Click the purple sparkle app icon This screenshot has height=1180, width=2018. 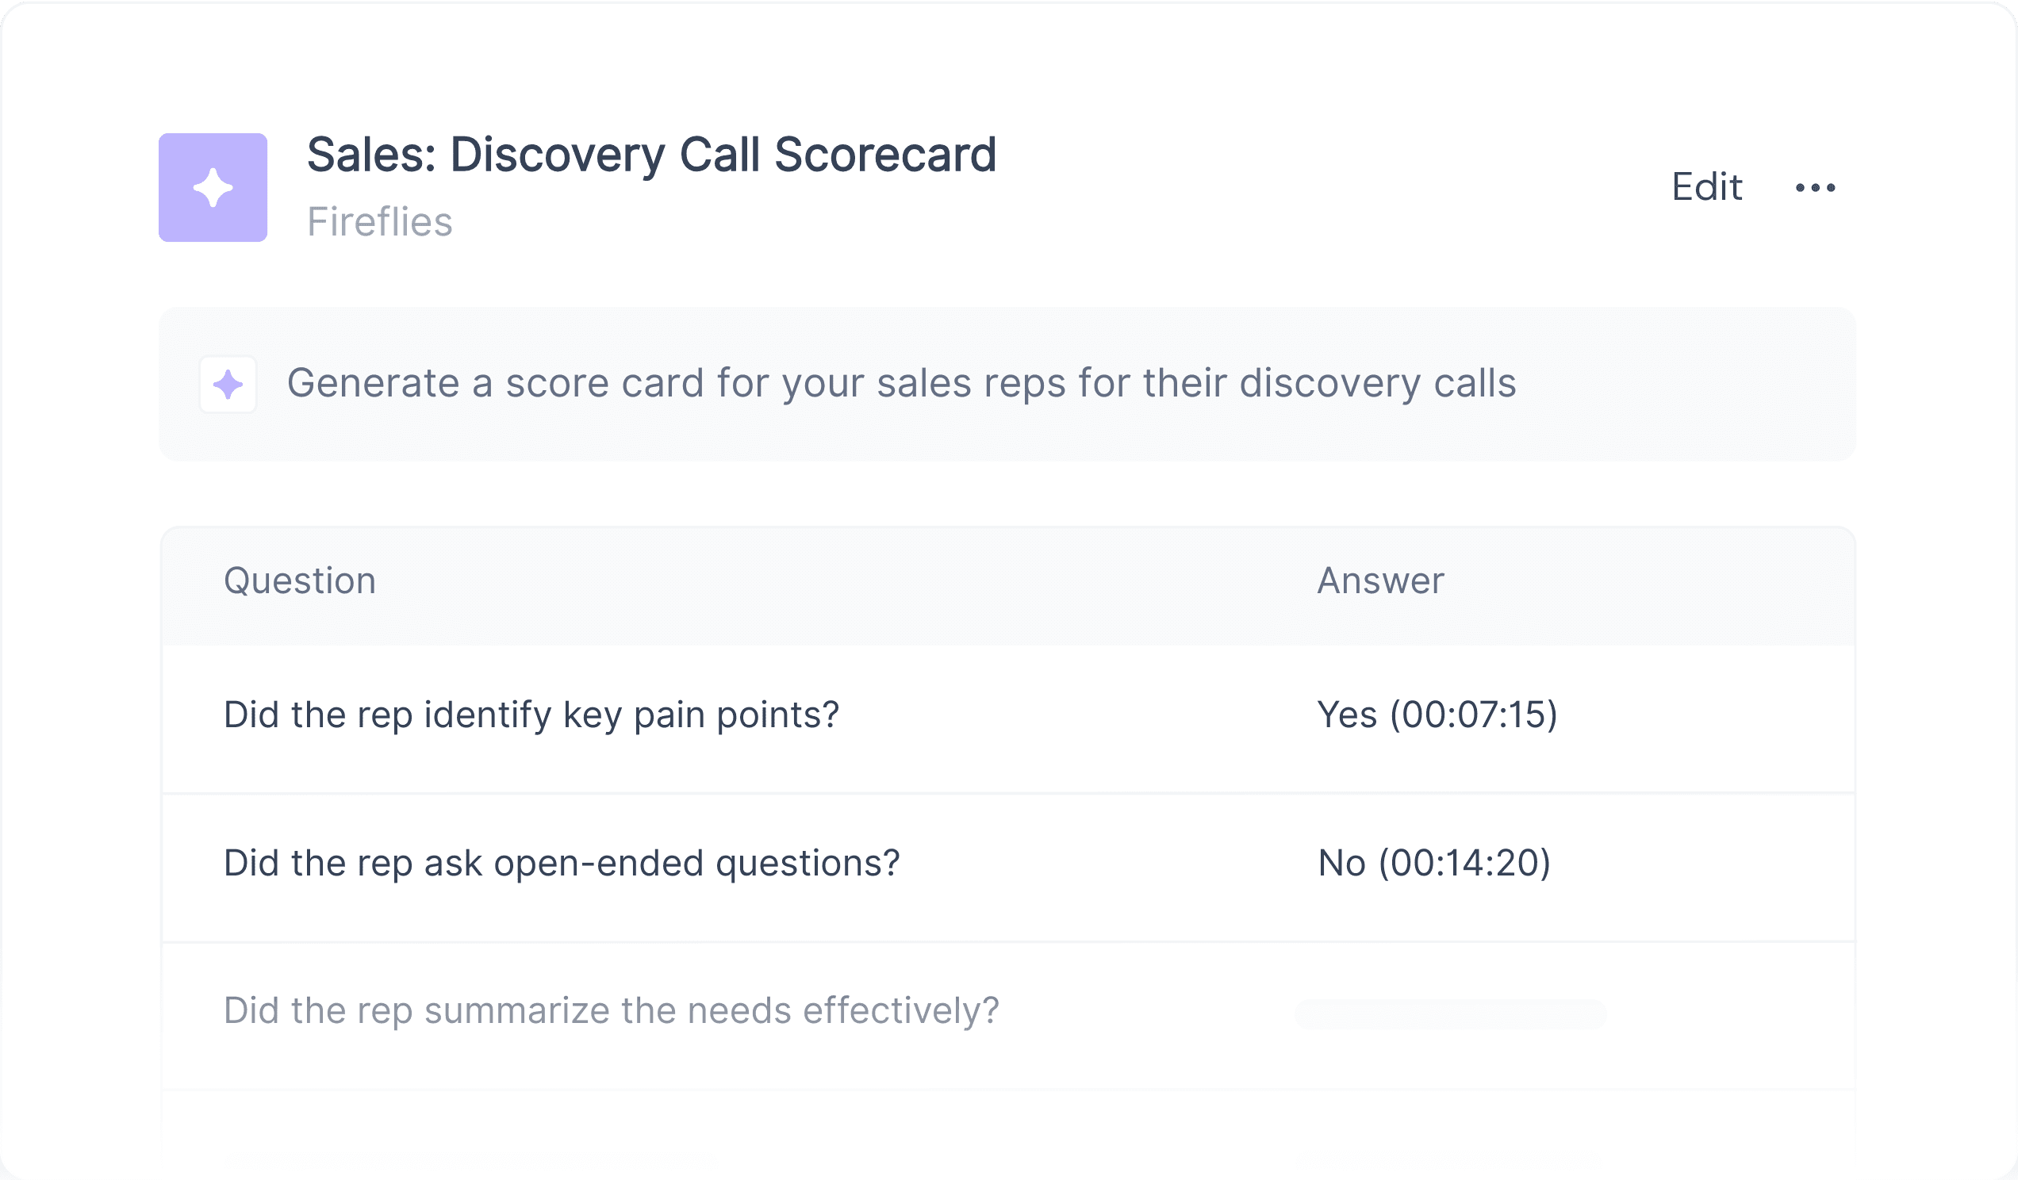point(213,187)
